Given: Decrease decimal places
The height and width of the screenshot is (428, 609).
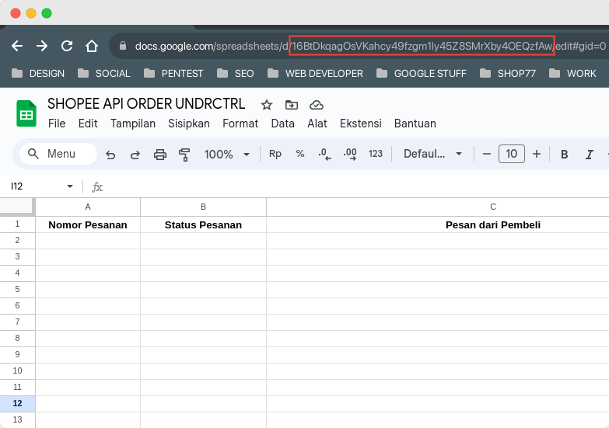Looking at the screenshot, I should (324, 154).
